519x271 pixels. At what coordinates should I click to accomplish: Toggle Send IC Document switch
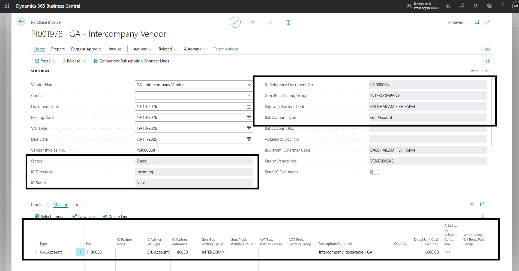click(x=374, y=172)
